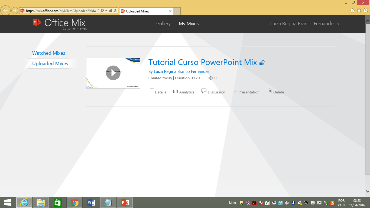Play the Tutorial Curso PowerPoint Mix thumbnail
This screenshot has width=370, height=208.
113,73
